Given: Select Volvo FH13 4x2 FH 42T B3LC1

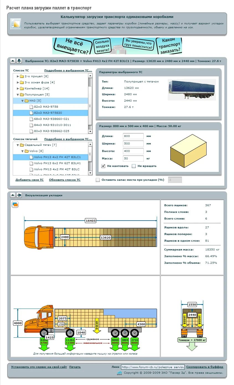Looking at the screenshot, I should pyautogui.click(x=50, y=157).
